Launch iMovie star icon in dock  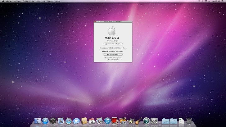pyautogui.click(x=131, y=121)
